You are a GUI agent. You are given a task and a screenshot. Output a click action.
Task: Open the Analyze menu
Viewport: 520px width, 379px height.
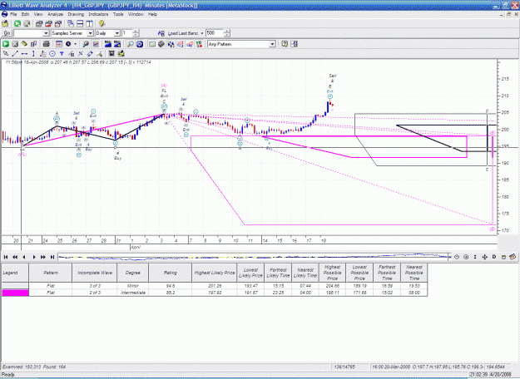55,14
